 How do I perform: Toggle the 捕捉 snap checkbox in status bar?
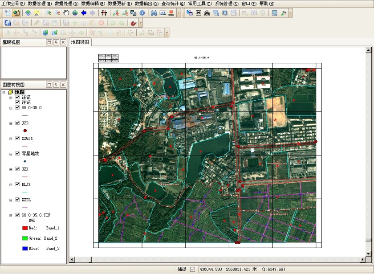click(x=192, y=269)
